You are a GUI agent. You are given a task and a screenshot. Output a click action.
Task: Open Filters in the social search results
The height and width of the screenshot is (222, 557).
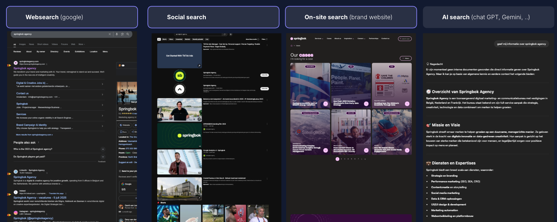(265, 39)
